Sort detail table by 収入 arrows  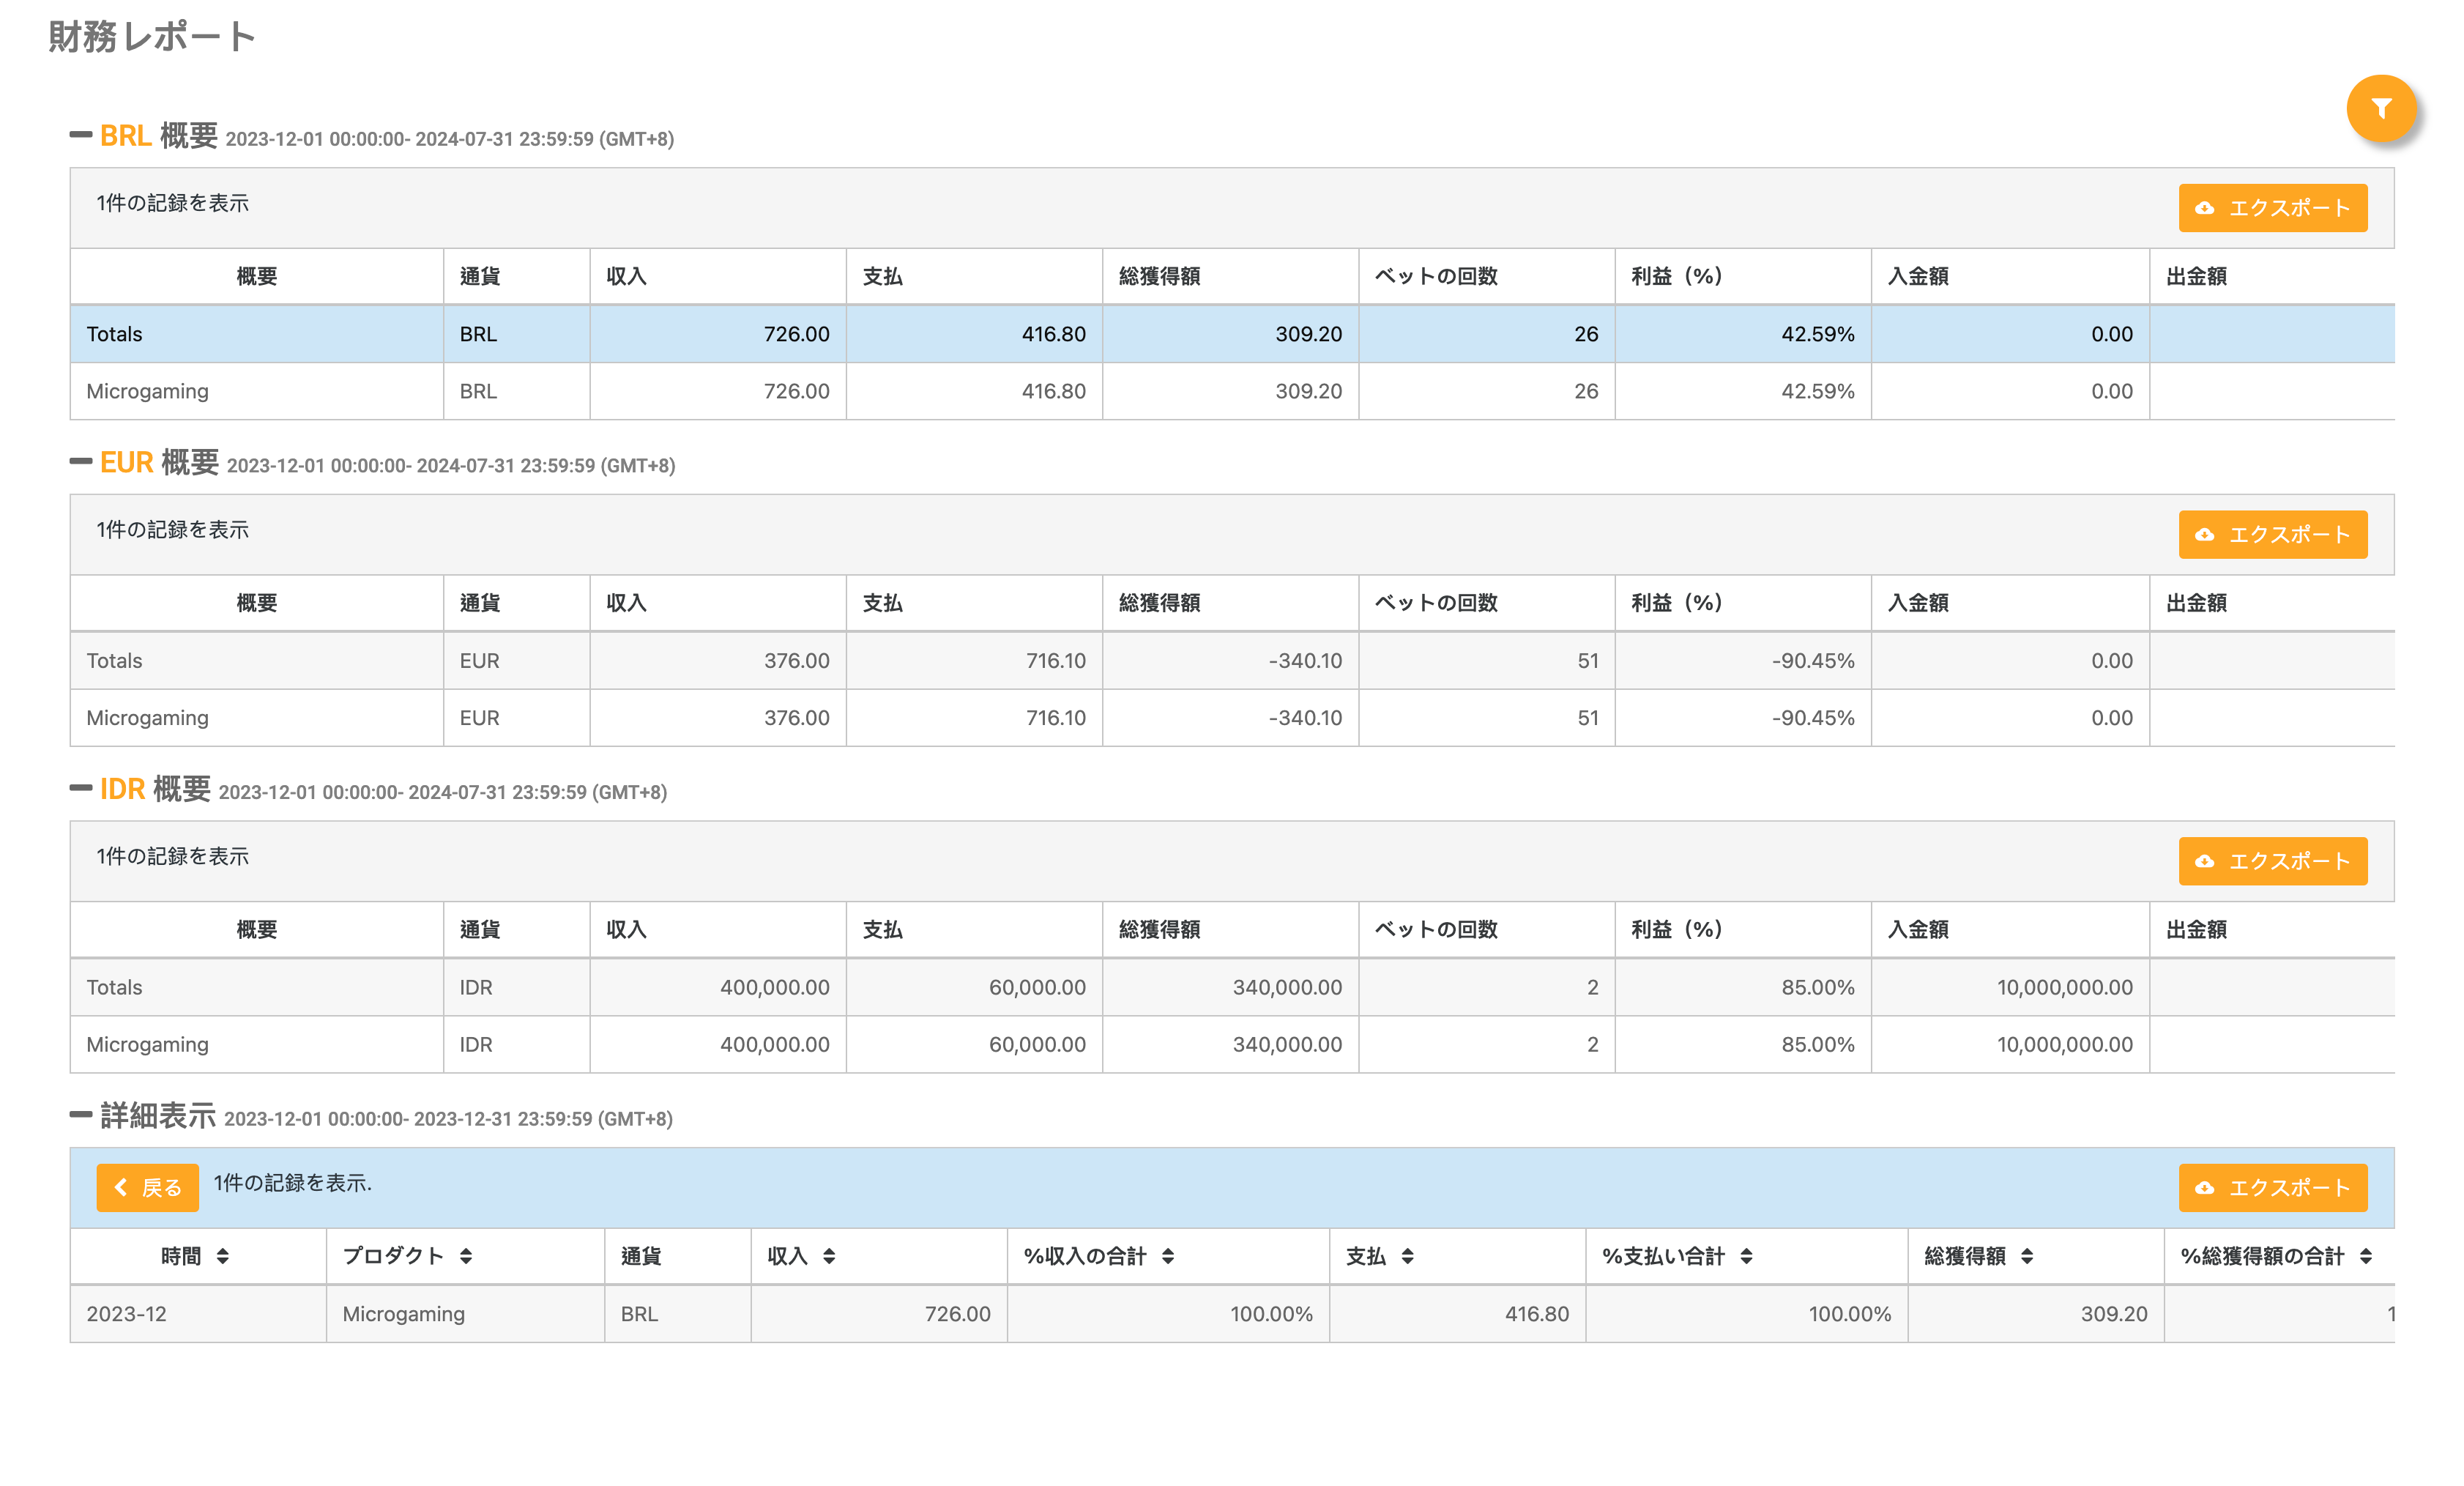pos(829,1256)
